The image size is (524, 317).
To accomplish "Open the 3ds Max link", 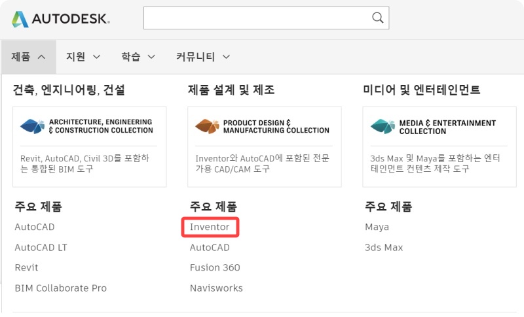I will (384, 248).
